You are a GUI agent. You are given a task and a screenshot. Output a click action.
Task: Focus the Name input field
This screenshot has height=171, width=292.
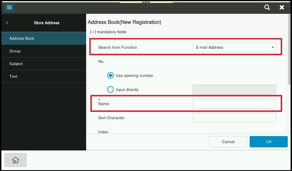coord(234,104)
